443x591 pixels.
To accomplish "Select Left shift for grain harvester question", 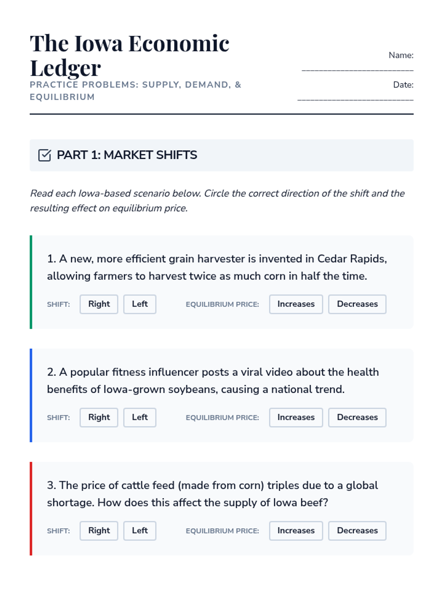I will tap(140, 304).
